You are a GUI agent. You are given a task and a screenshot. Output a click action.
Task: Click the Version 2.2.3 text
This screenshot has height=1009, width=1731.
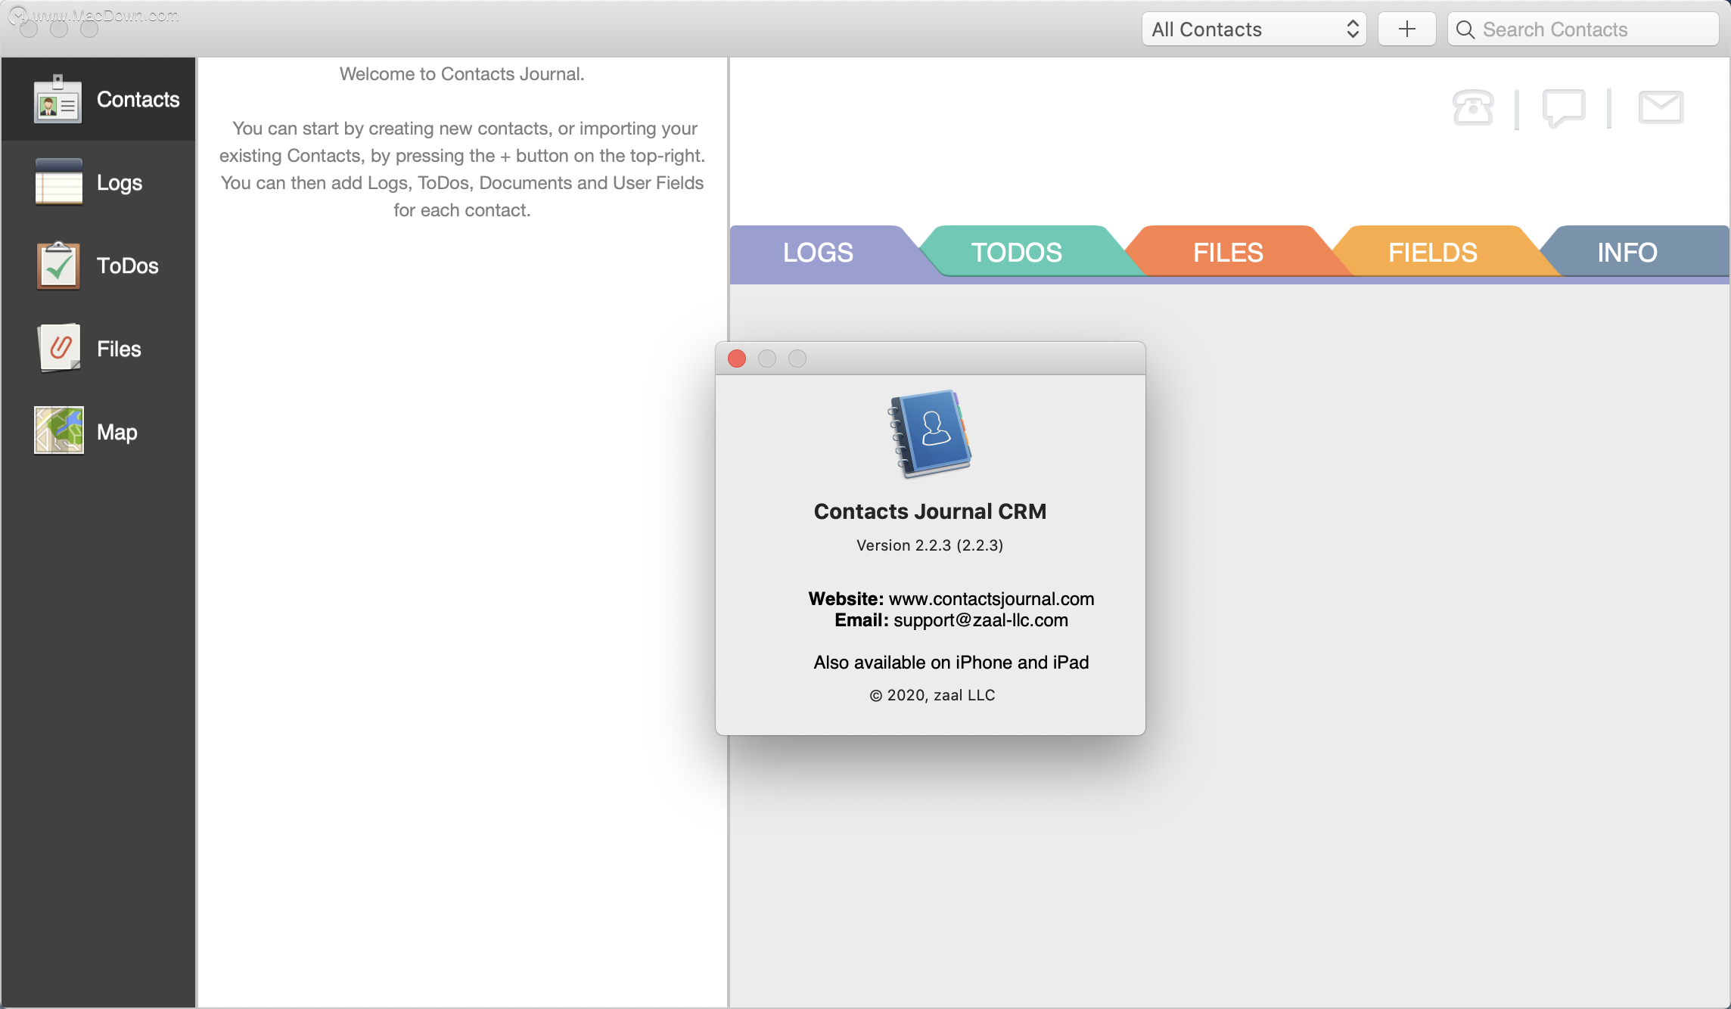930,545
